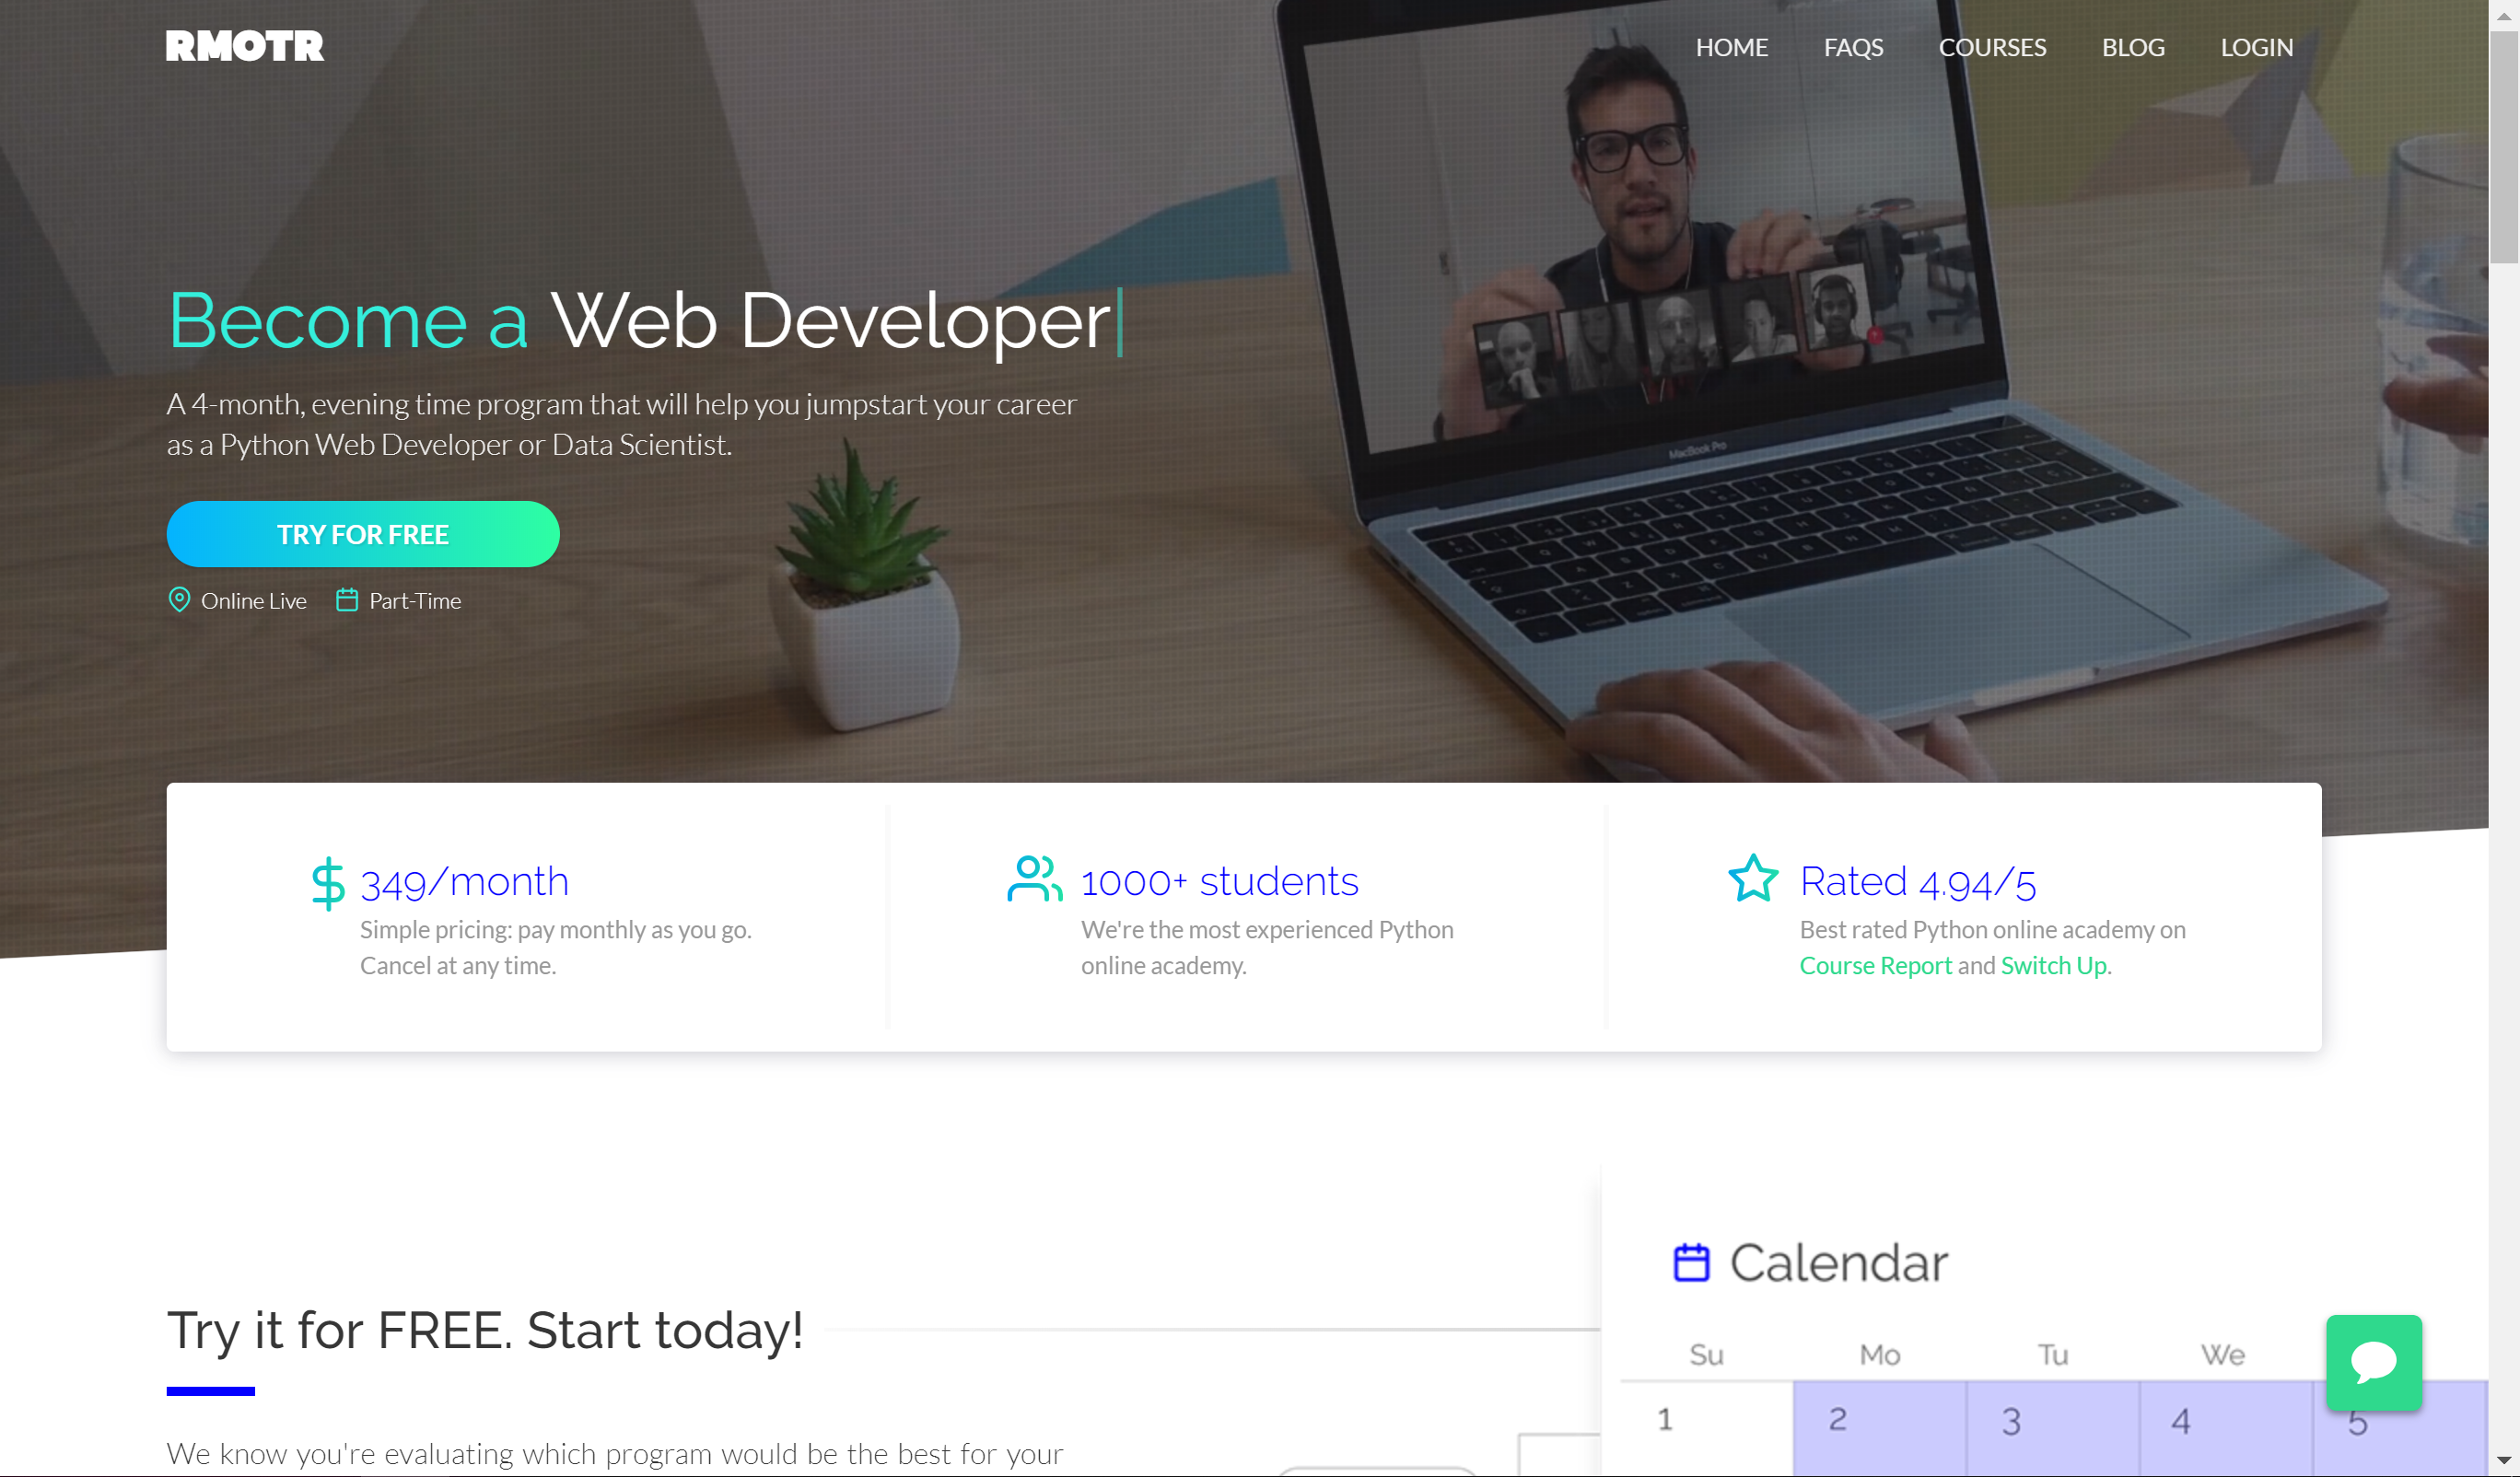
Task: Click the TRY FOR FREE button
Action: click(x=363, y=534)
